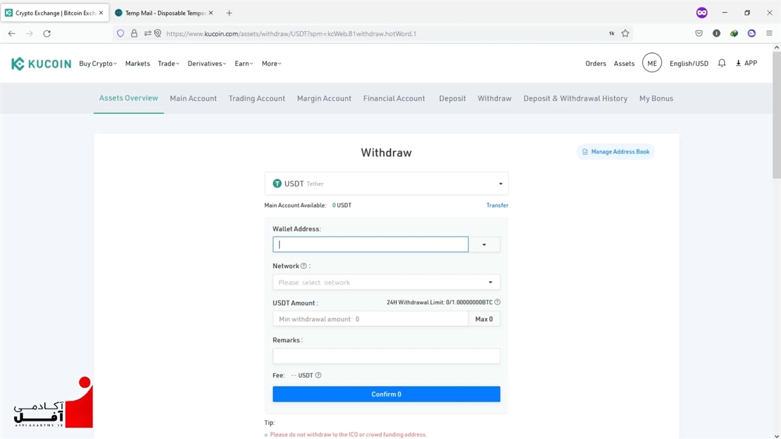Open the Trading Account tab

[256, 98]
